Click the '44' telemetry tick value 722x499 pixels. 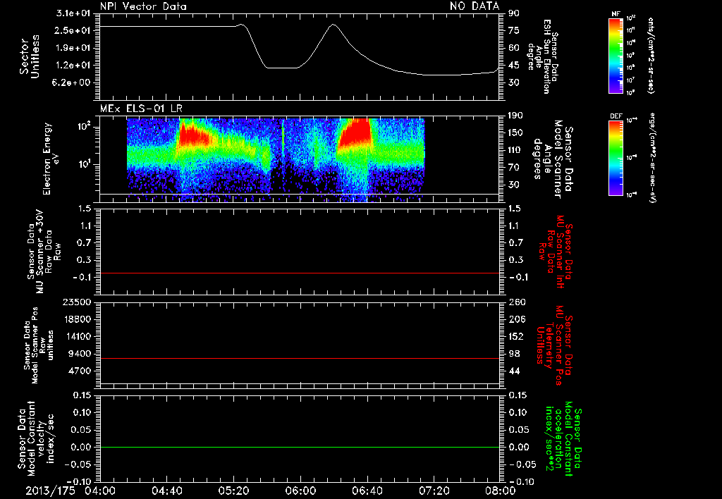pyautogui.click(x=514, y=371)
